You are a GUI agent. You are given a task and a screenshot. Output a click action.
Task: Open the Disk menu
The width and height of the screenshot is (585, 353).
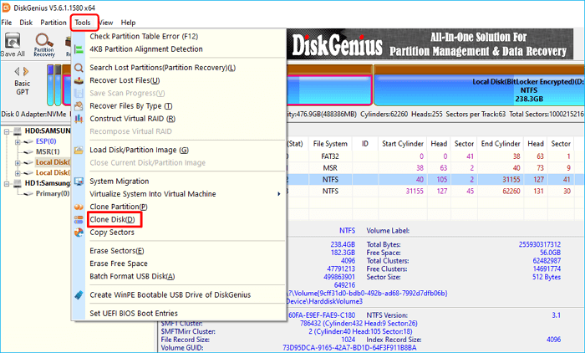point(26,23)
